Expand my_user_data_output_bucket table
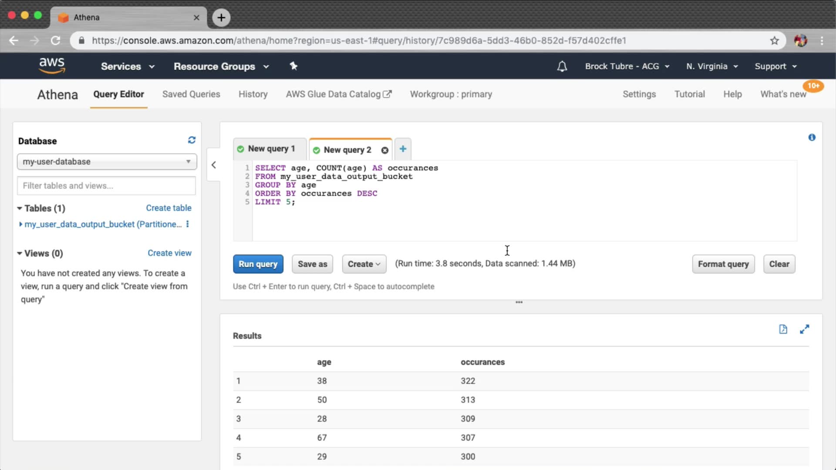The image size is (836, 470). pyautogui.click(x=20, y=224)
